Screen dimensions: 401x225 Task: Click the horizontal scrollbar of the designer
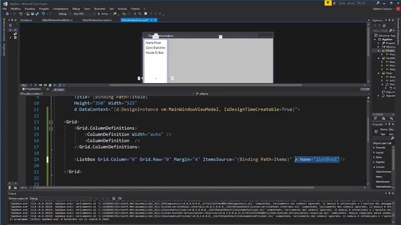(x=206, y=85)
